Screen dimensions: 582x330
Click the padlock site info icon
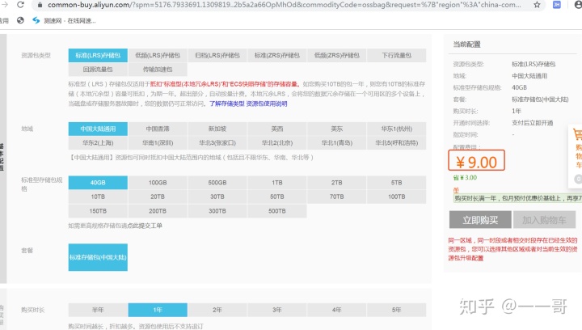click(x=40, y=5)
